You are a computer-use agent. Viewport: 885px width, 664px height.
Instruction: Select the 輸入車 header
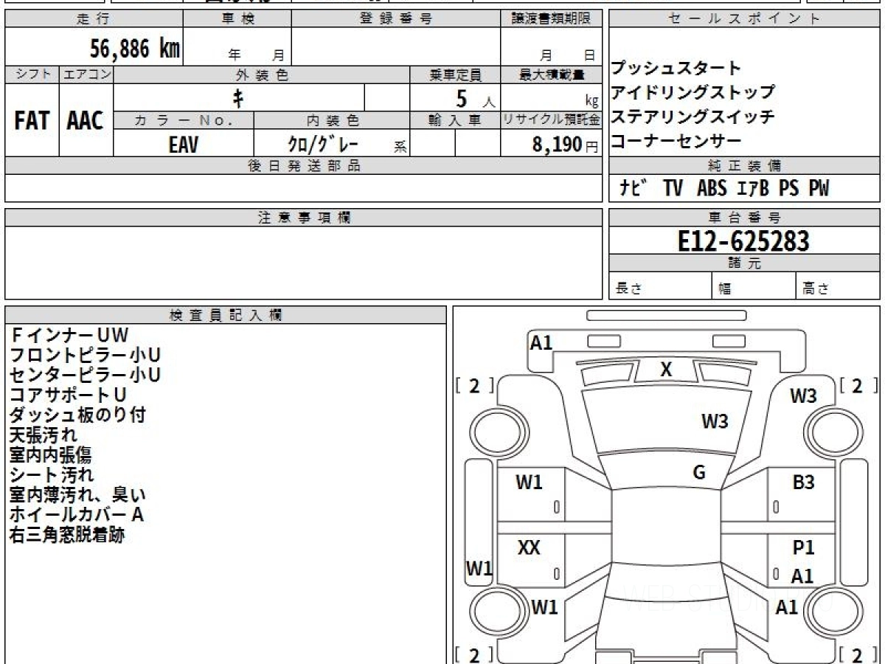click(455, 120)
